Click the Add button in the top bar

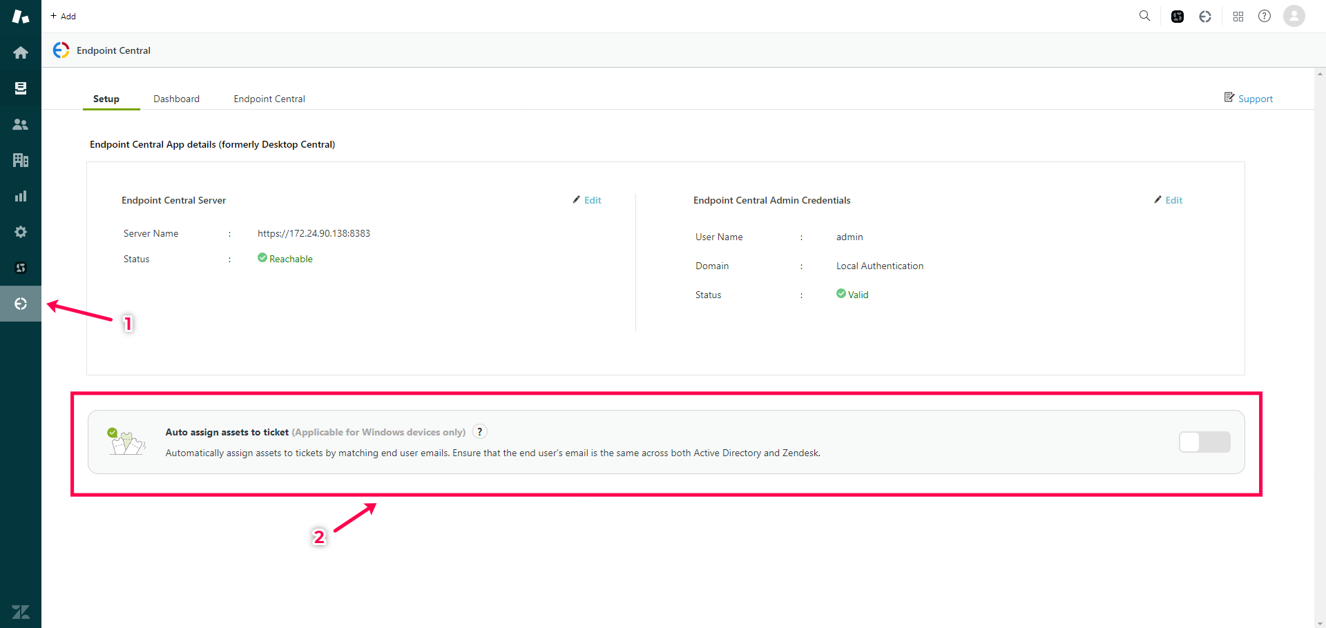62,16
